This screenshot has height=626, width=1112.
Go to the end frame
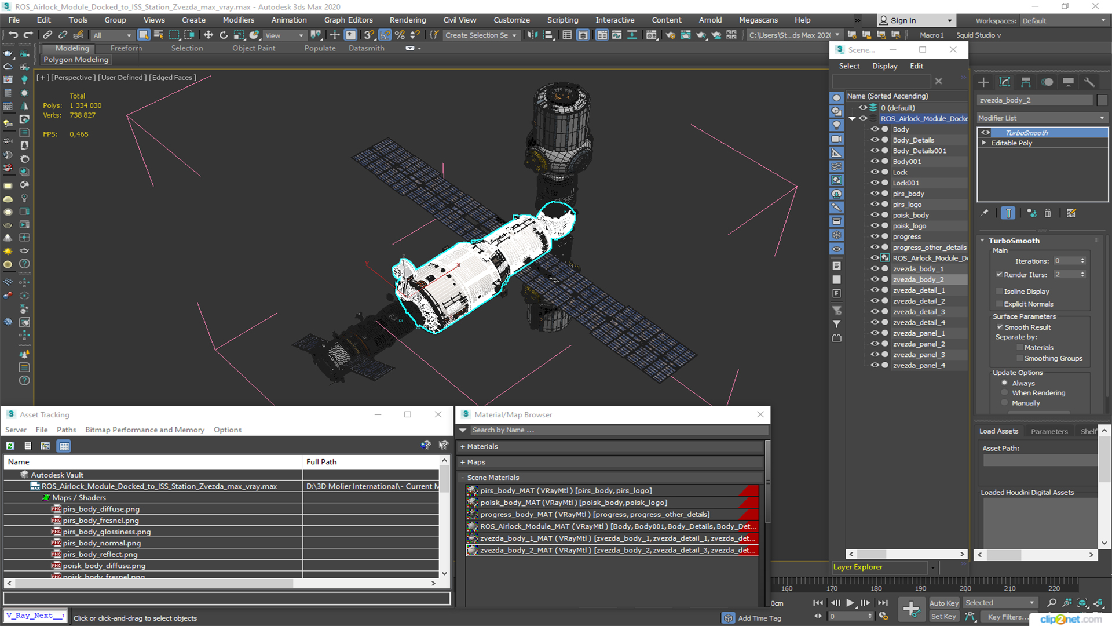coord(883,603)
